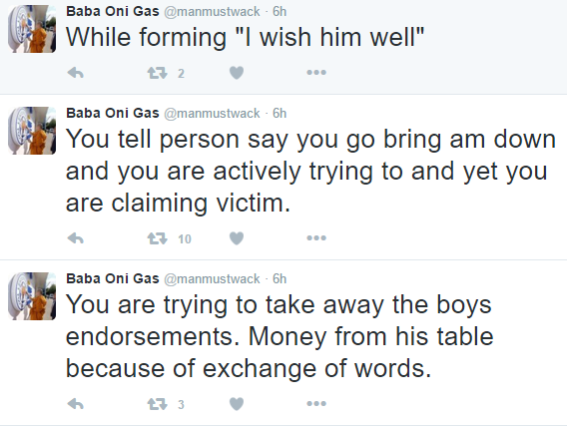Open the 6h timestamp of the third tweet
This screenshot has width=567, height=426.
pos(280,279)
